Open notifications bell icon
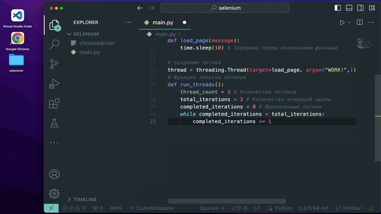 point(371,208)
